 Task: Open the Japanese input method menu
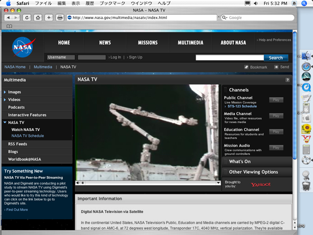[294, 3]
